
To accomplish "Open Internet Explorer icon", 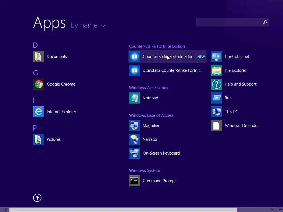I will (x=39, y=112).
